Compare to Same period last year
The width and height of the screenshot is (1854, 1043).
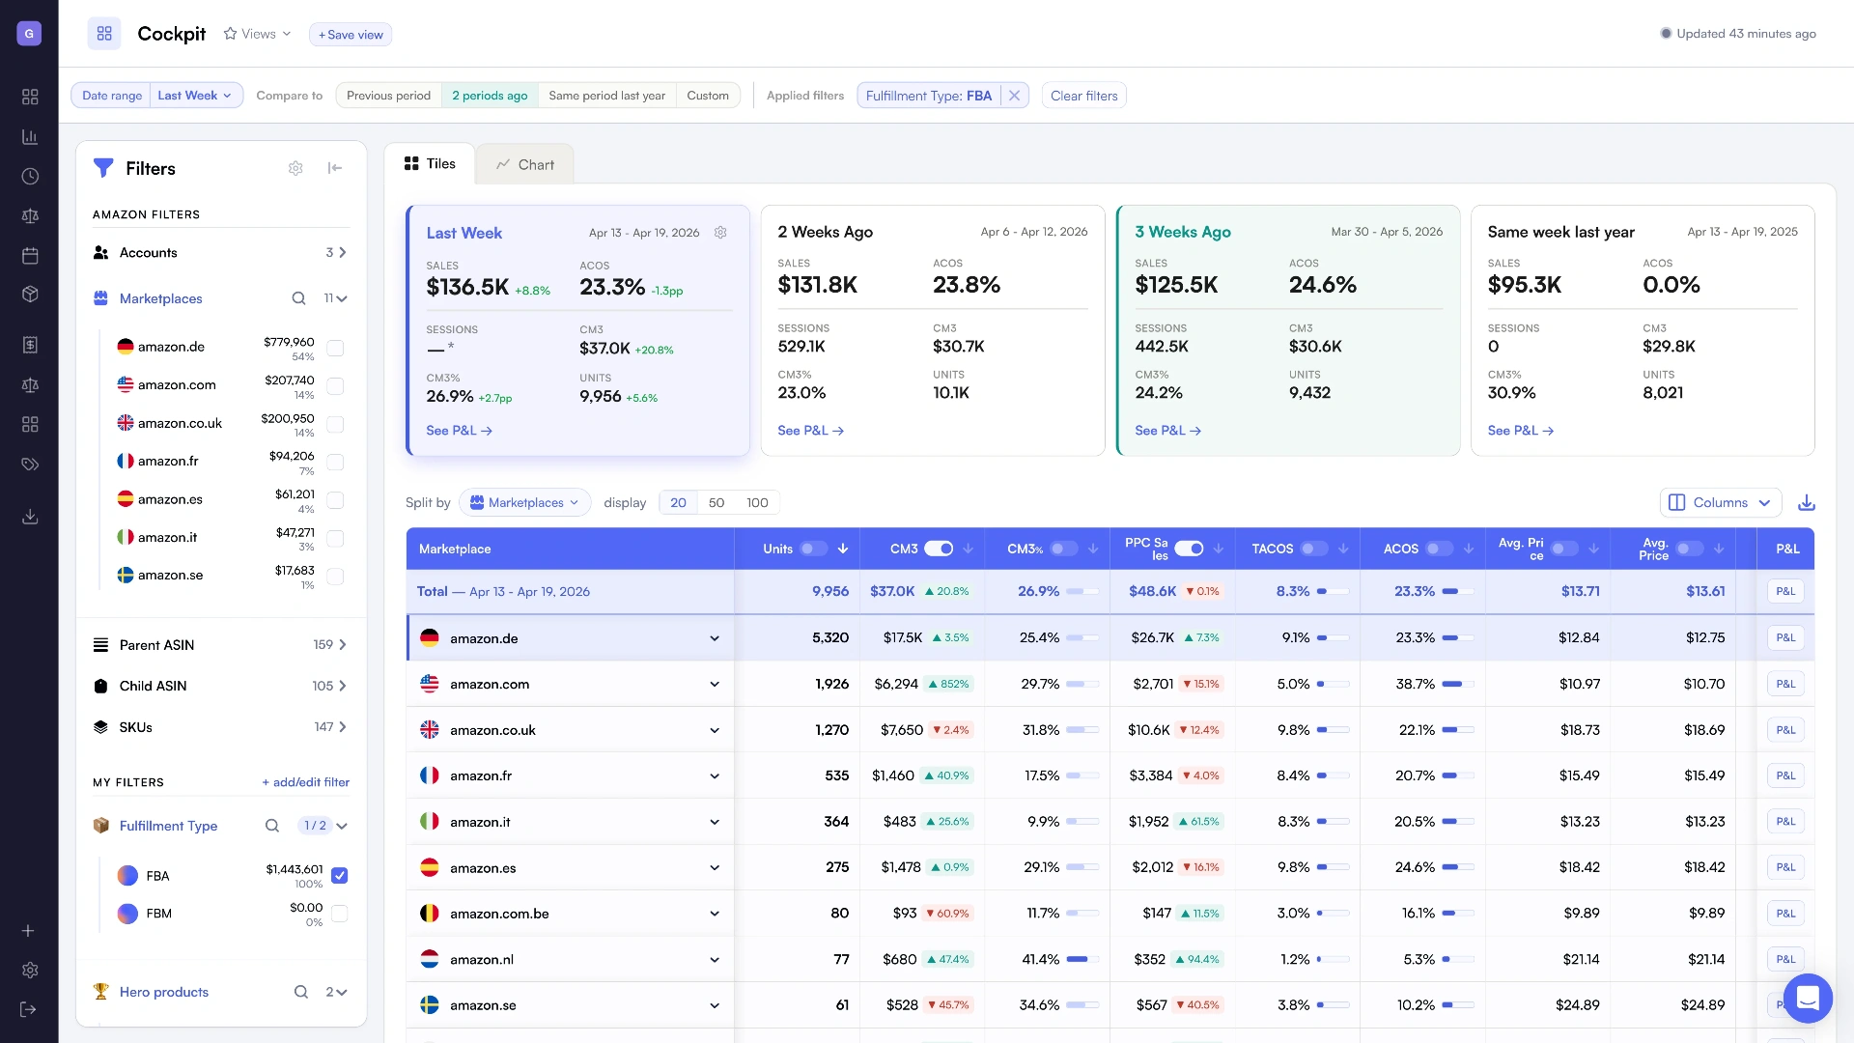point(606,96)
